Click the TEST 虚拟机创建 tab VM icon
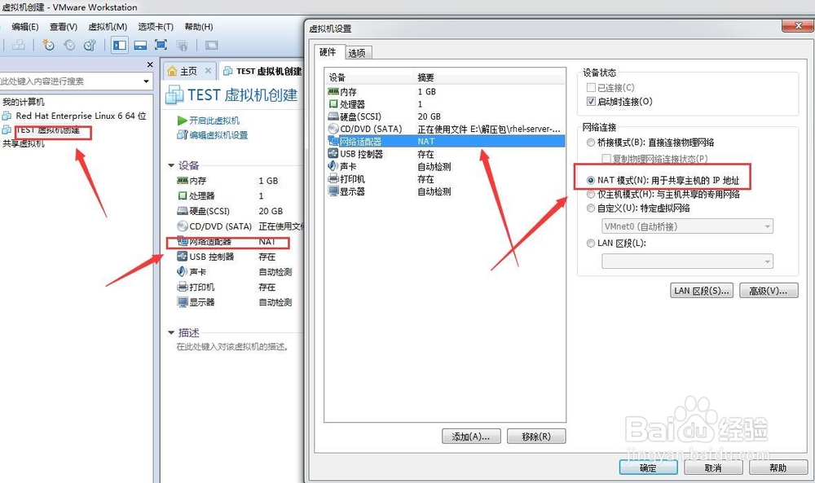This screenshot has width=815, height=483. click(x=227, y=71)
